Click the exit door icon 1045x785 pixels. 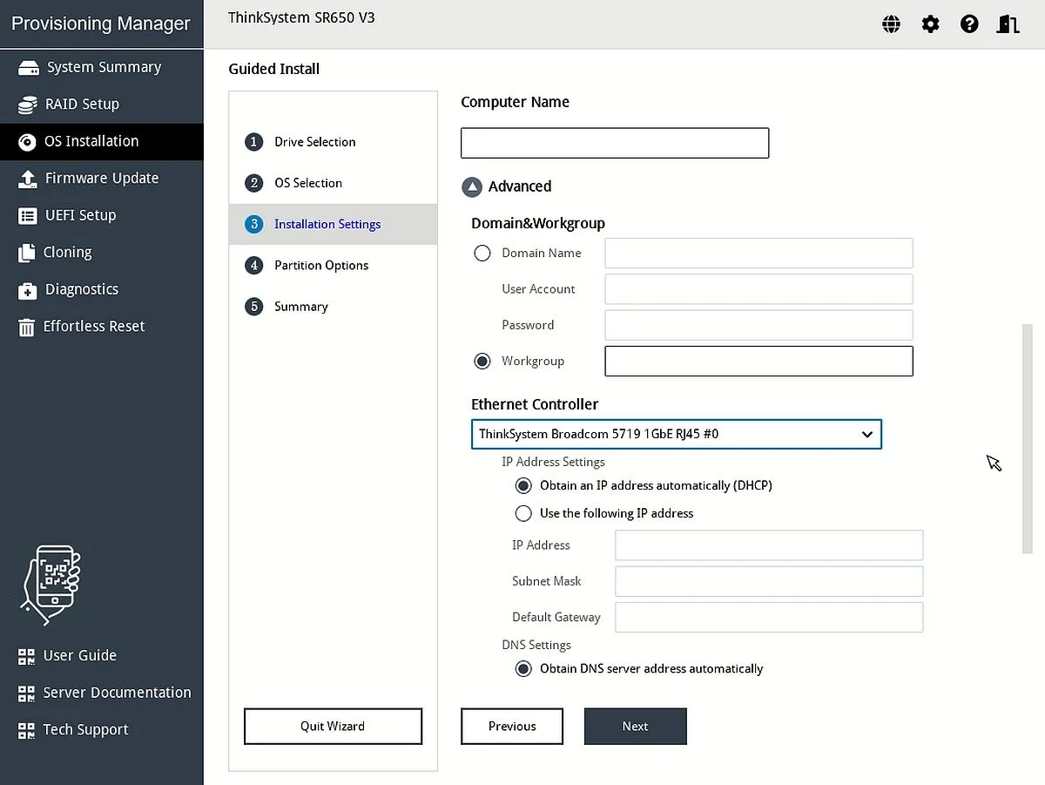1008,24
